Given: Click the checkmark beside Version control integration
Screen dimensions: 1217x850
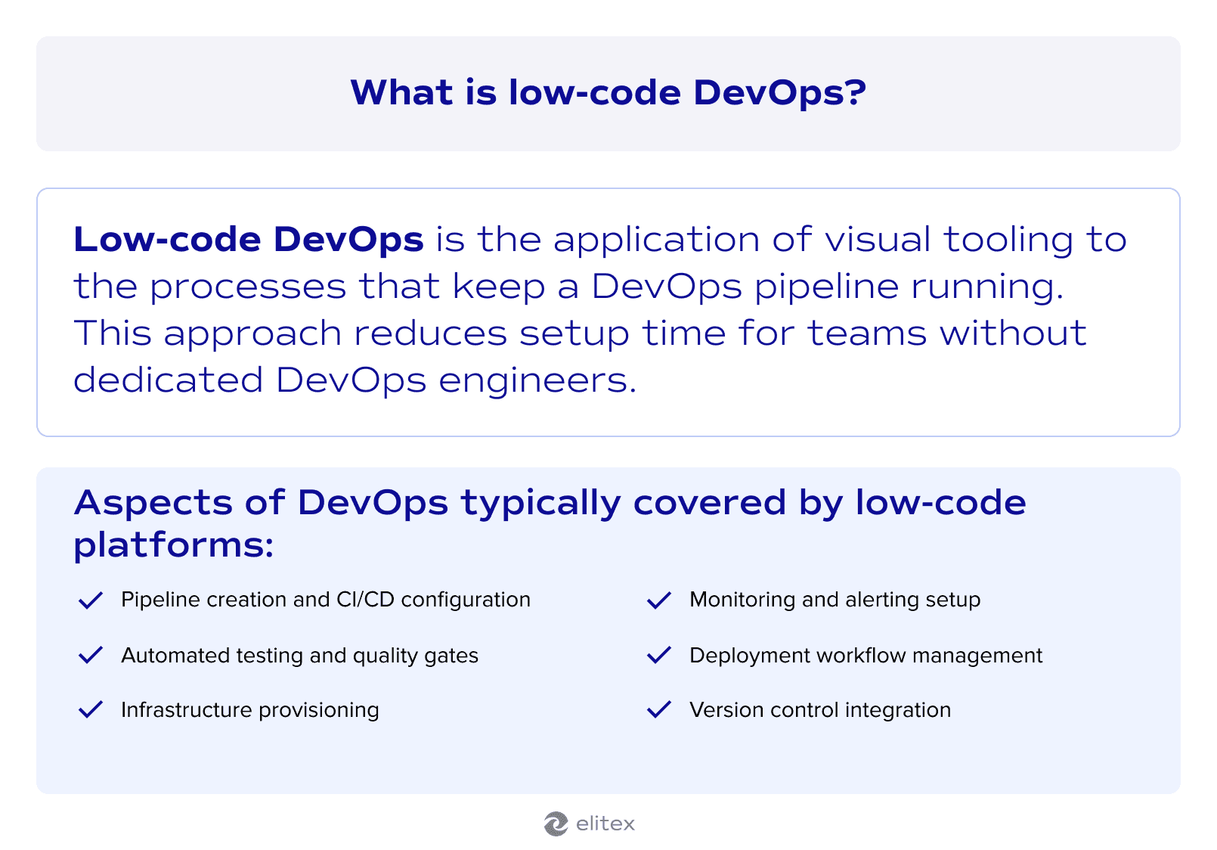Looking at the screenshot, I should [659, 709].
